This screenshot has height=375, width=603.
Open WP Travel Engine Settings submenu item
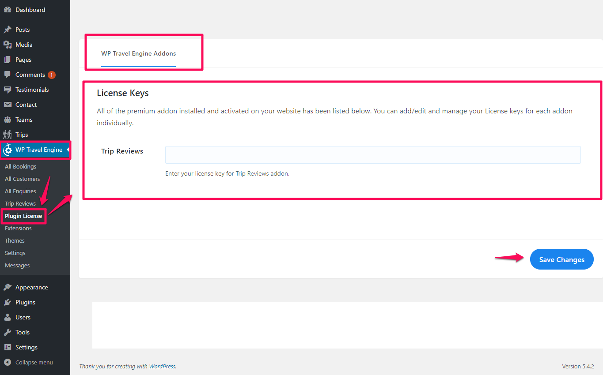pos(15,253)
